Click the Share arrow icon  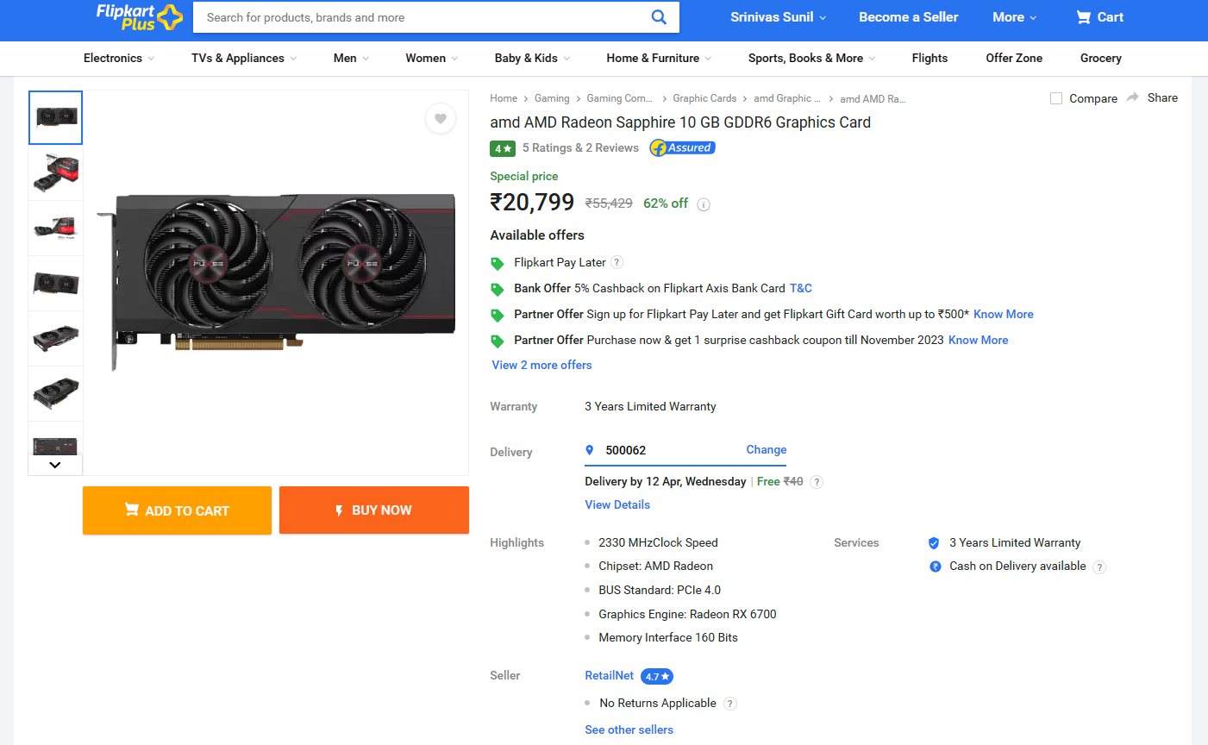[x=1133, y=97]
